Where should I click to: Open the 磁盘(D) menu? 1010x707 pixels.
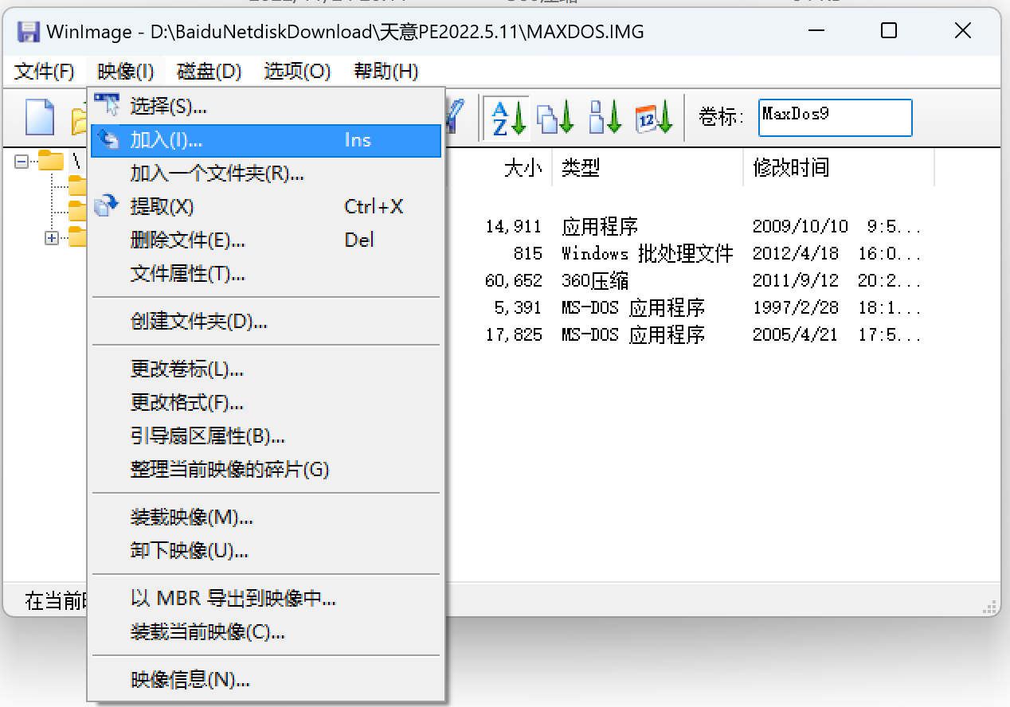pos(209,72)
